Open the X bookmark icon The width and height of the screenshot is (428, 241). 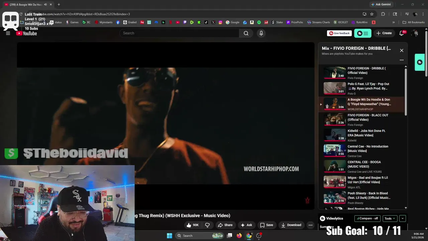point(213,22)
